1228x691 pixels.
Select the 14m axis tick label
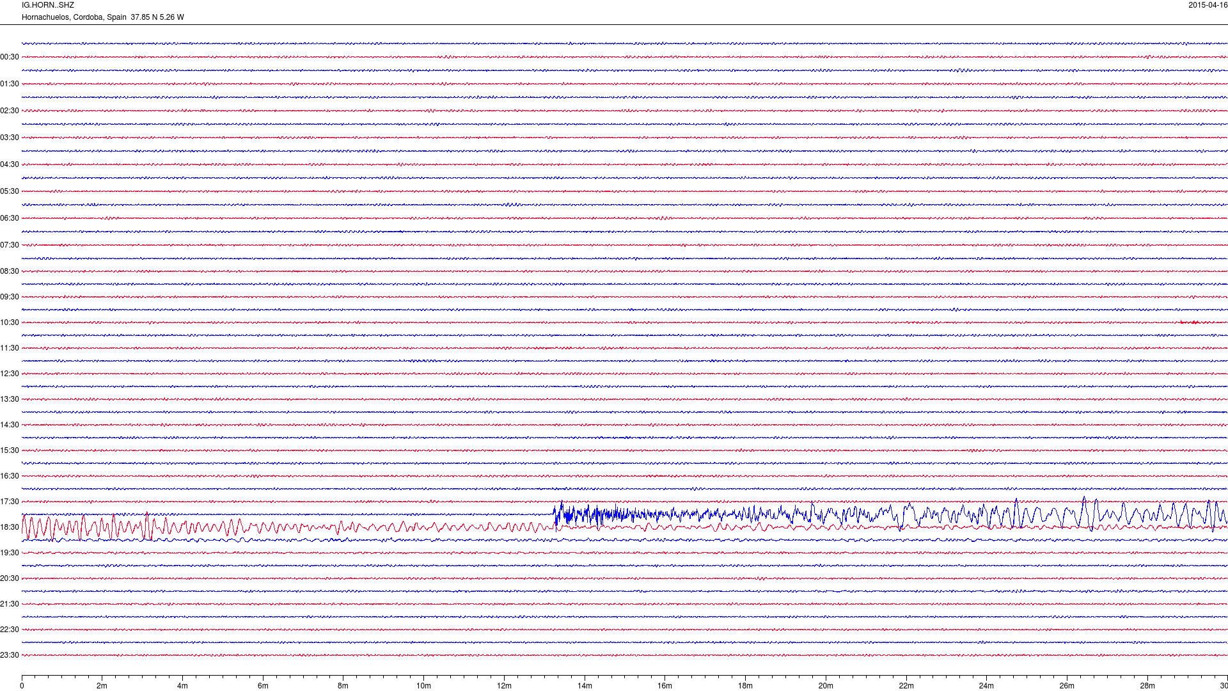point(585,686)
